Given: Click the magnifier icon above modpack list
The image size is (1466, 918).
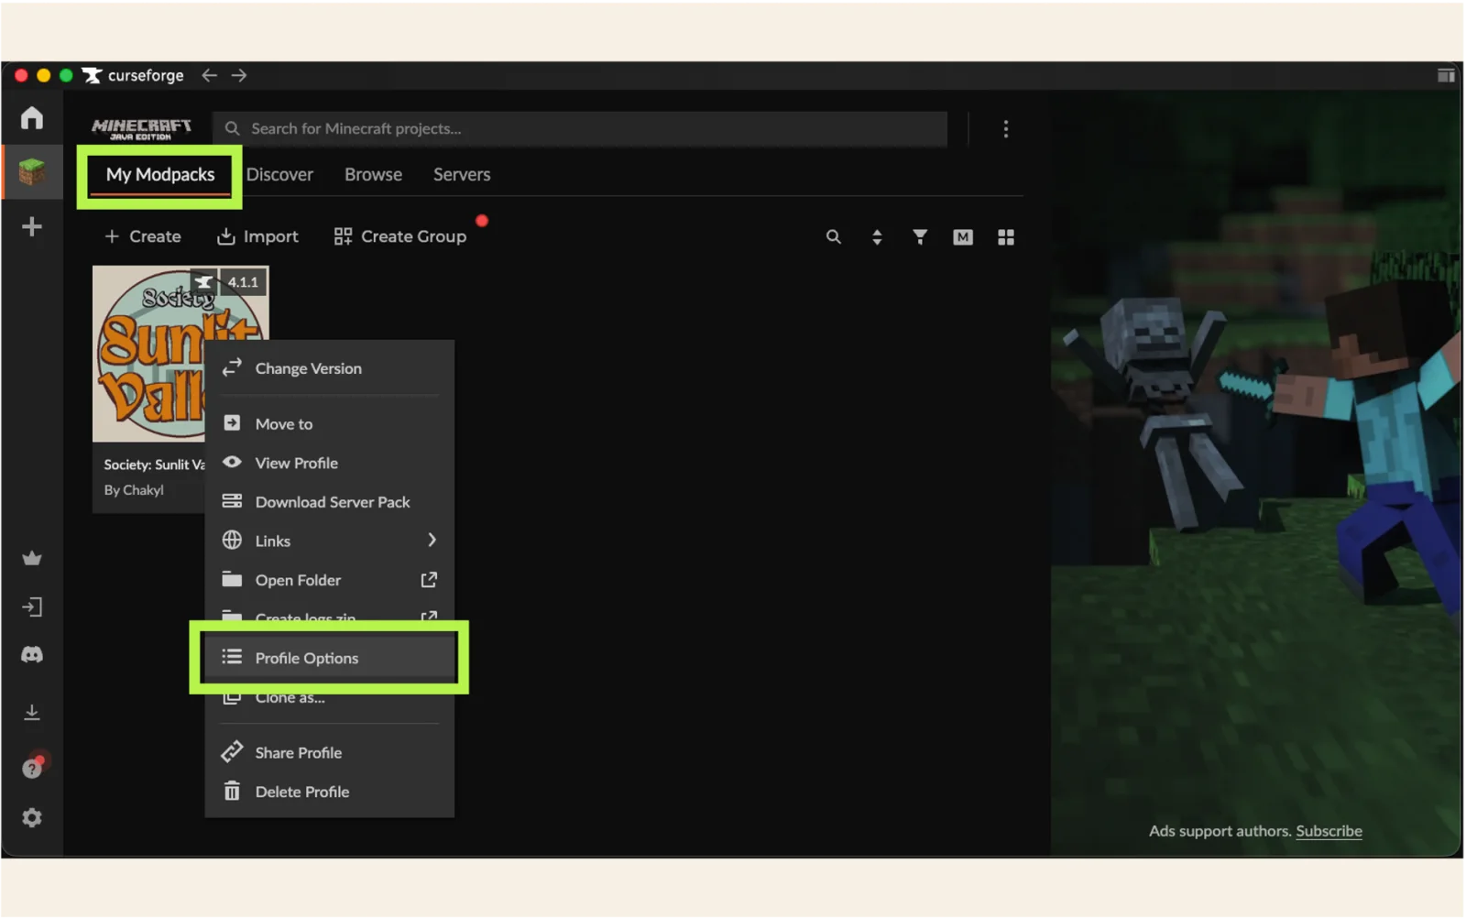Looking at the screenshot, I should [x=834, y=237].
